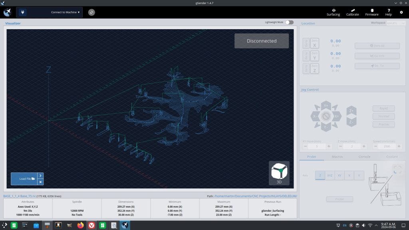Open the file path link to INLAYS/DELEEUW
Screen dimensions: 409x230
[x=256, y=196]
